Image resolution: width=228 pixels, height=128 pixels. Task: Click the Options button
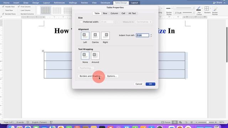112,76
